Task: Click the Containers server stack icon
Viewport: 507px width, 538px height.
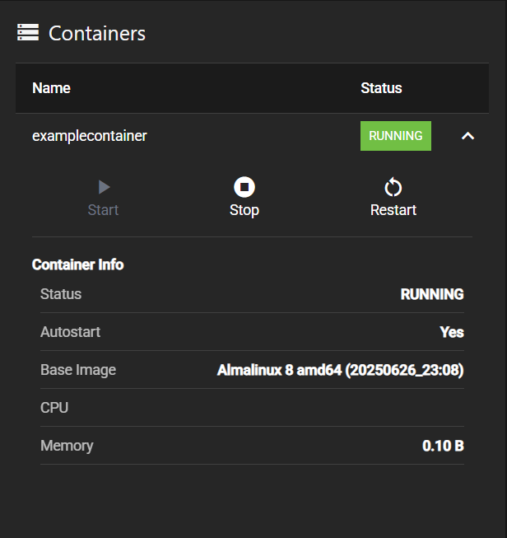Action: 28,33
